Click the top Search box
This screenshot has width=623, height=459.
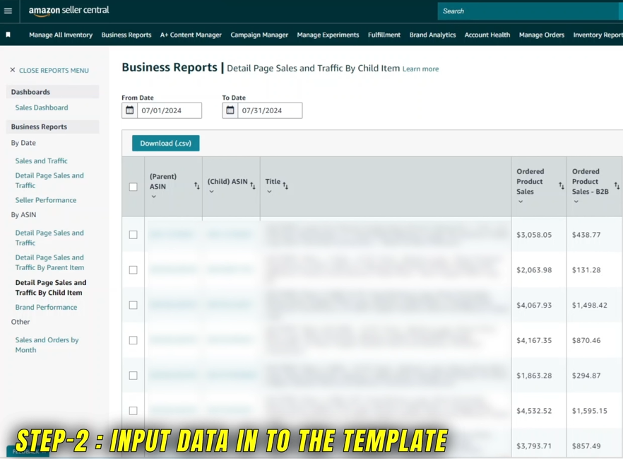[x=530, y=11]
